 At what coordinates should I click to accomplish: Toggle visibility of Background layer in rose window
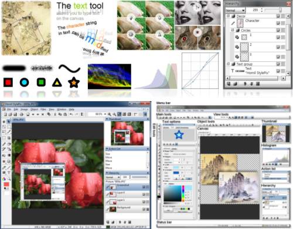point(144,209)
